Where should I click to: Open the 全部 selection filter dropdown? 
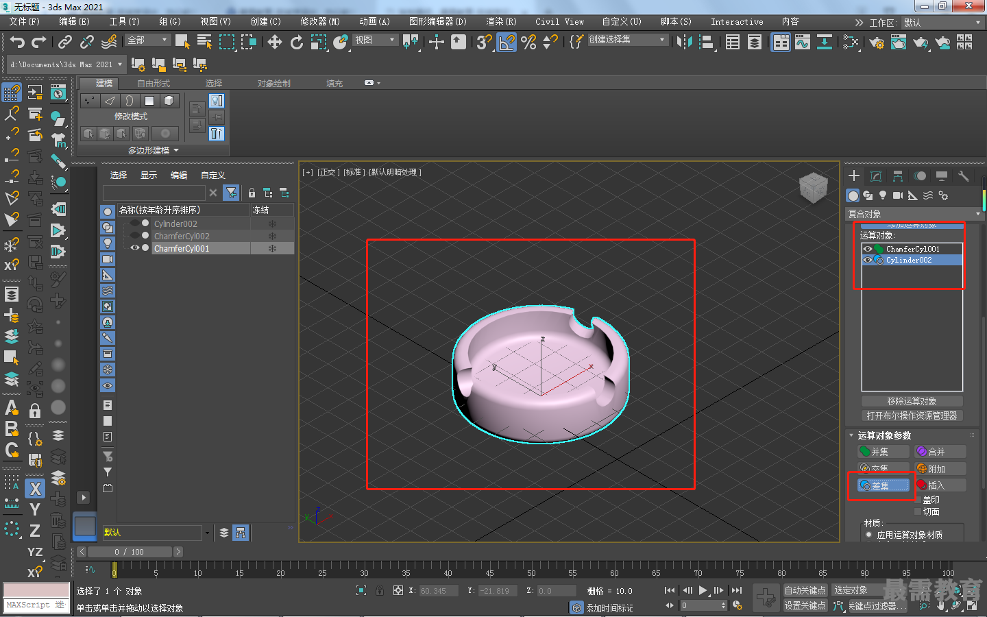point(148,40)
